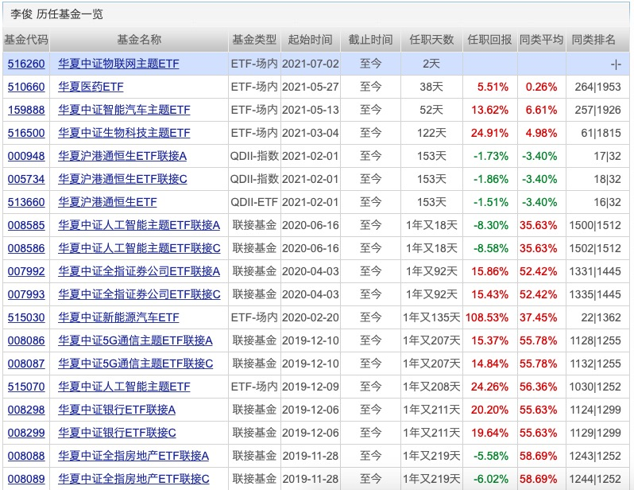Click the 李俊 历任基金一览 title
The image size is (634, 490).
[56, 14]
